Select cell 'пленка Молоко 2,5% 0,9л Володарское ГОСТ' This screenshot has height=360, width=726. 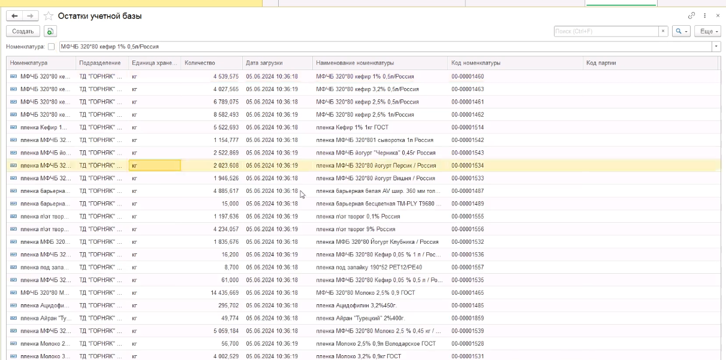point(380,344)
